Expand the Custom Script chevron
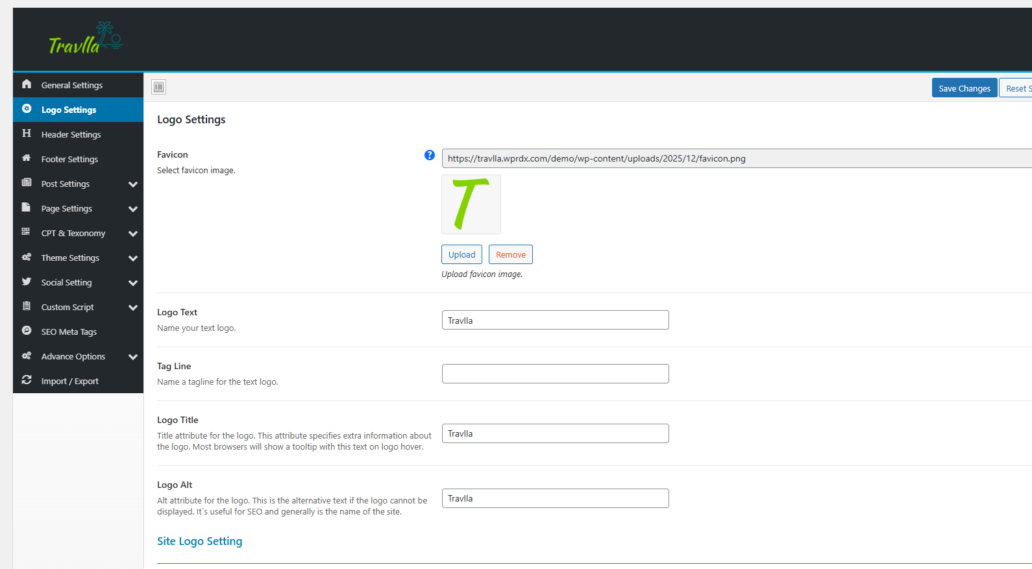The width and height of the screenshot is (1032, 569). (133, 308)
